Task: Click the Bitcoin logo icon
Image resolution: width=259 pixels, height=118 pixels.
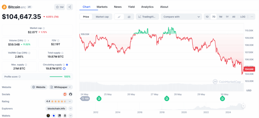Action: tap(4, 7)
